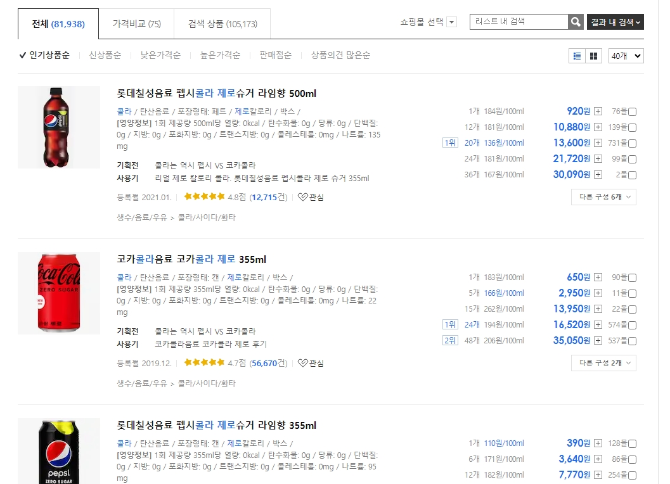
Task: Open 40개 items-per-page dropdown
Action: 626,56
